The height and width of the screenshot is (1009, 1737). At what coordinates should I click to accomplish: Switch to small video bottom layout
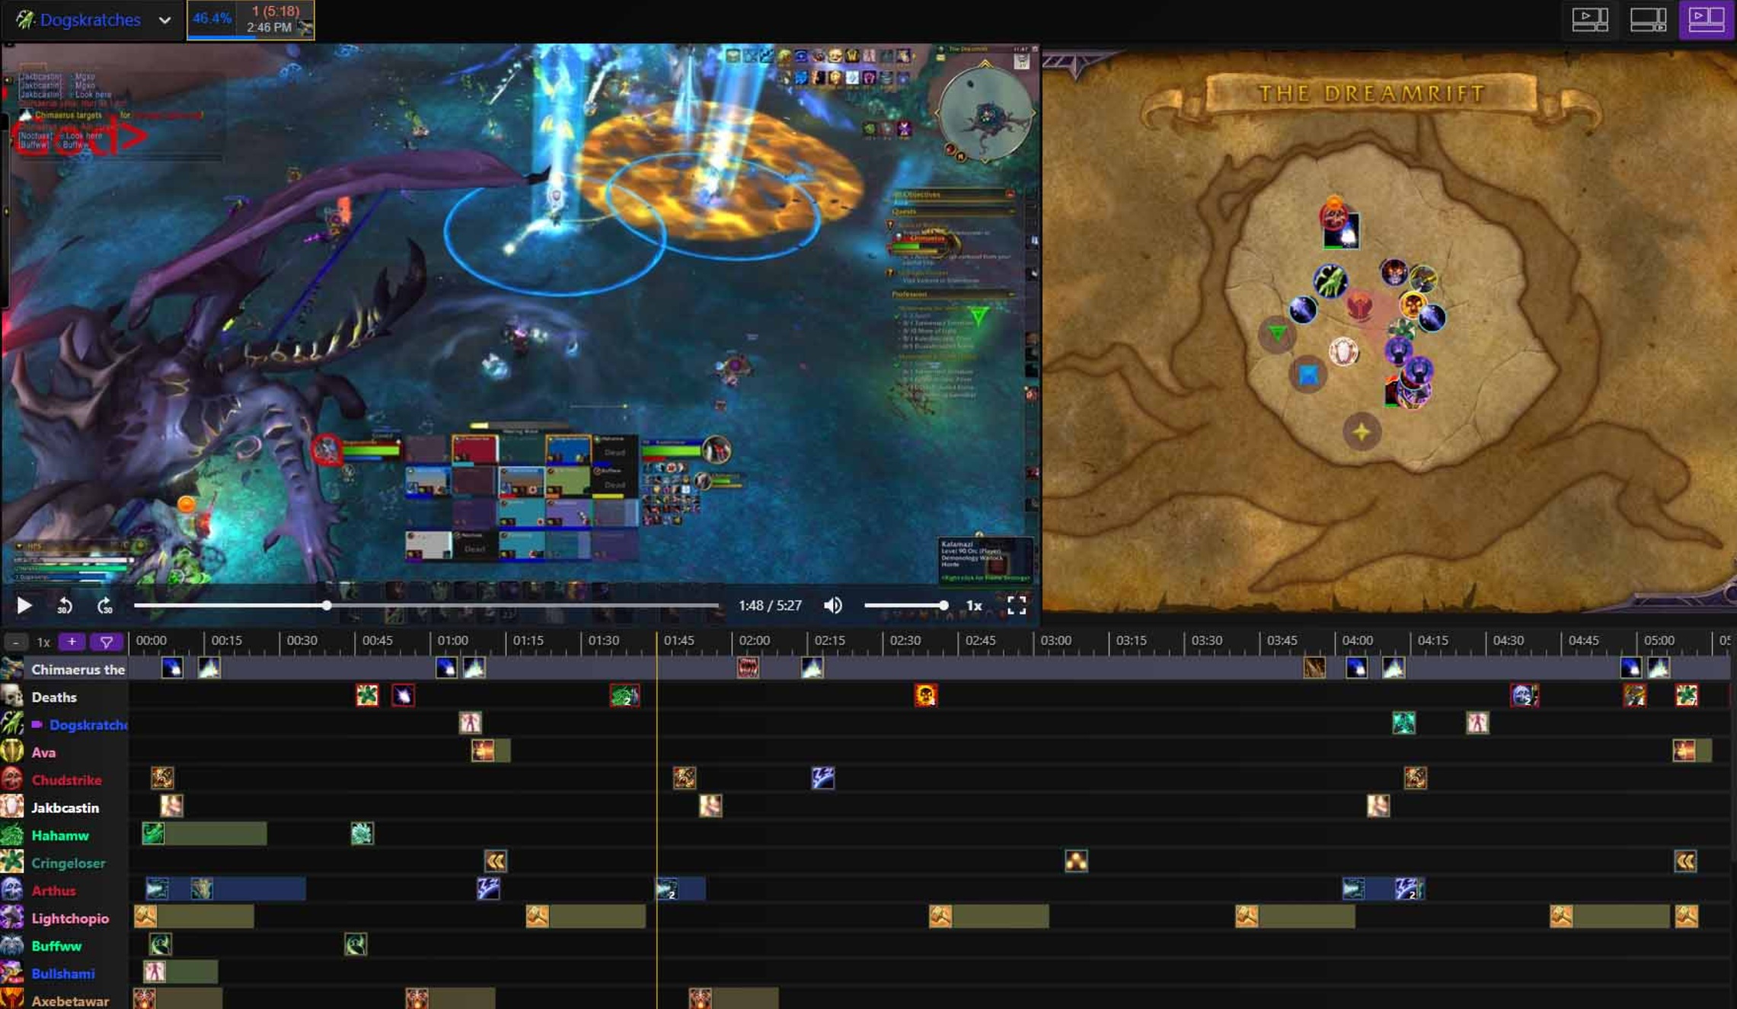(1647, 19)
